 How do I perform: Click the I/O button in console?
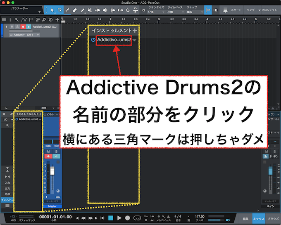pos(5,120)
